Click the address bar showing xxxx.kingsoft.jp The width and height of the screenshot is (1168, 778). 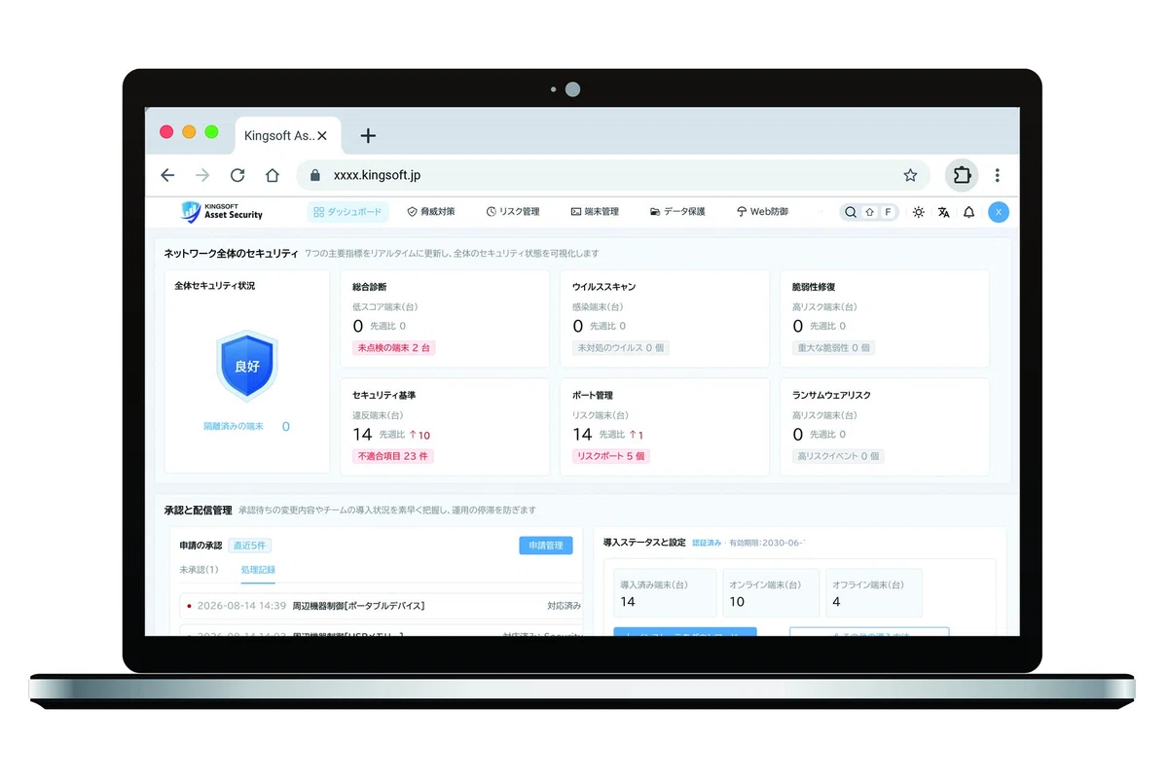point(613,175)
